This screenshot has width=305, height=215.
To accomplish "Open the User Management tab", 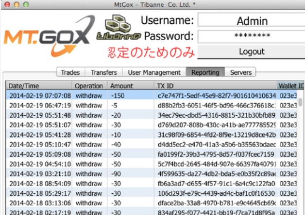I will 154,72.
